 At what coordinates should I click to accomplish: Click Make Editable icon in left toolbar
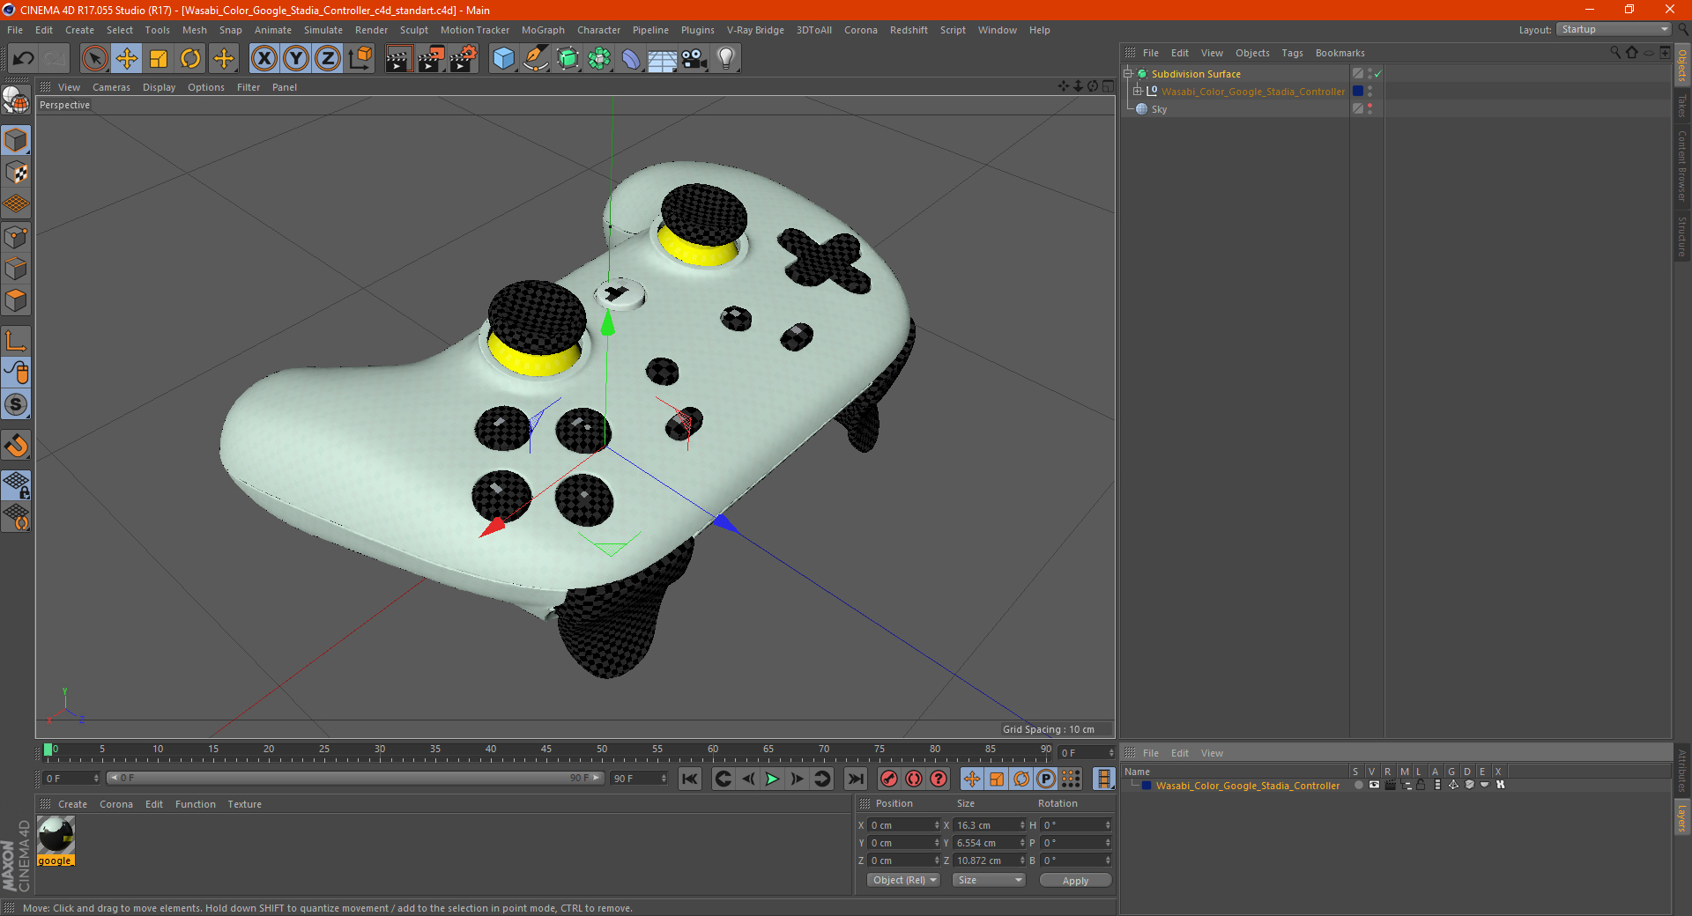pos(16,100)
